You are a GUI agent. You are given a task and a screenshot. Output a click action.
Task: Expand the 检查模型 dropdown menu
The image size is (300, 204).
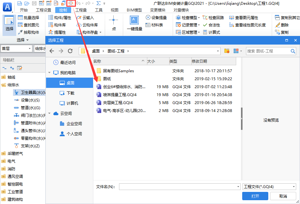pos(199,18)
